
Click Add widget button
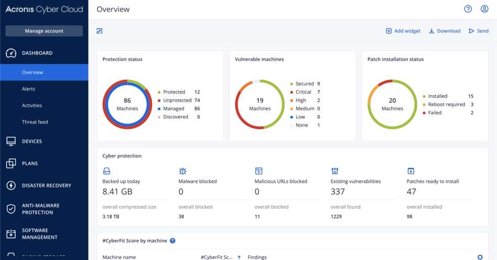click(x=403, y=31)
